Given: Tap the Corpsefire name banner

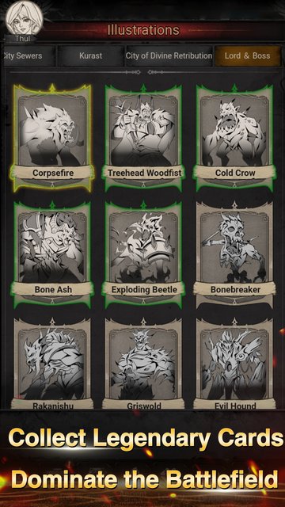Looking at the screenshot, I should tap(53, 173).
